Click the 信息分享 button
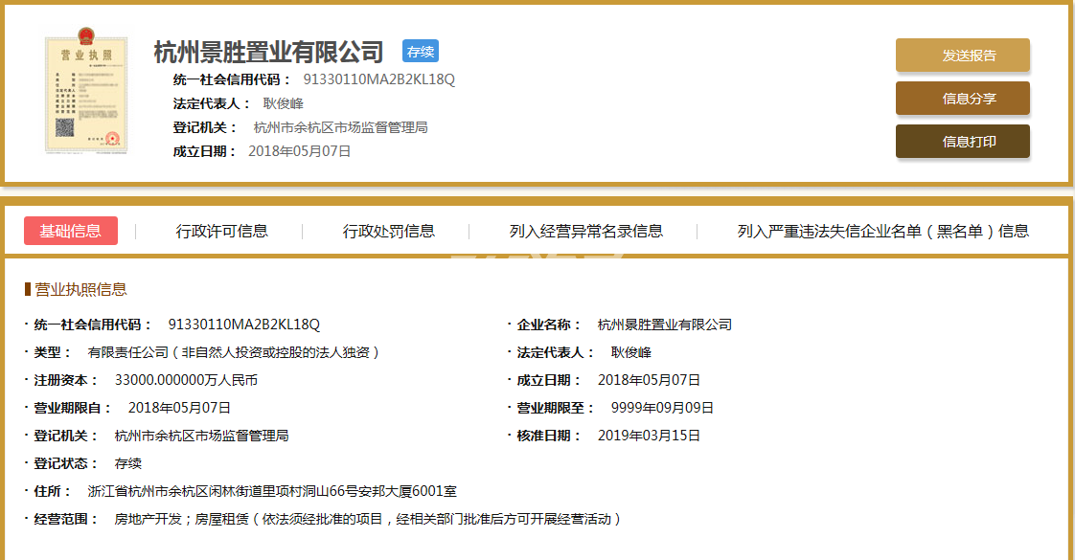 pos(963,99)
